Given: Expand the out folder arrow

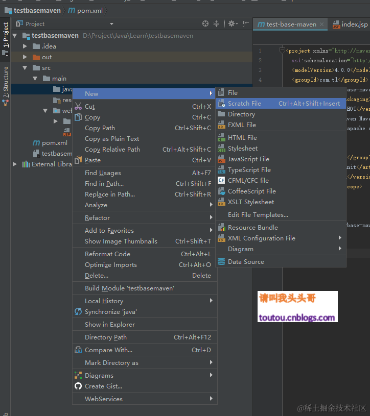Looking at the screenshot, I should coord(25,57).
